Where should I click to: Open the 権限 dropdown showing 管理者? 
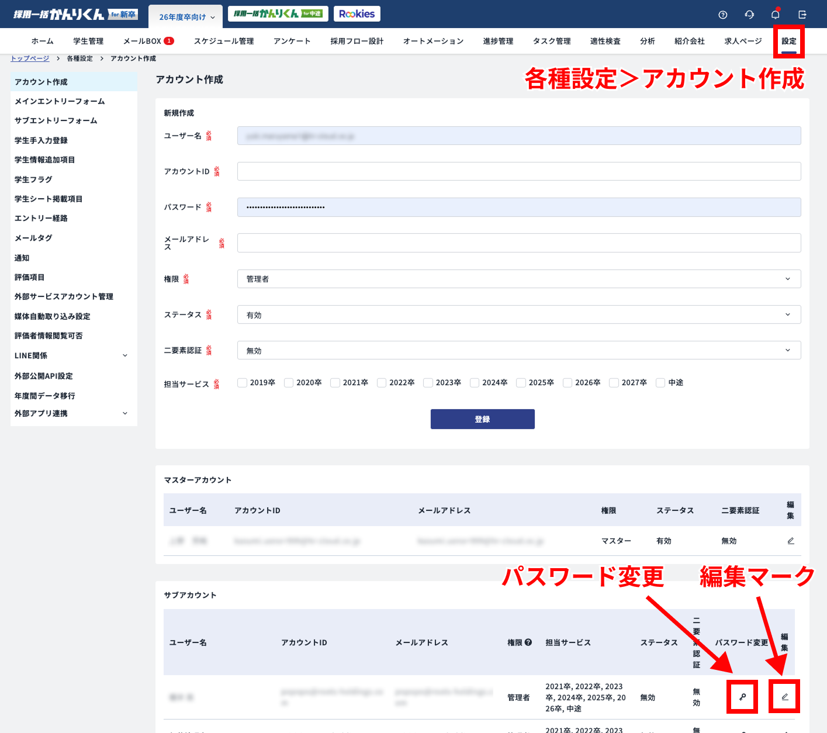click(518, 279)
